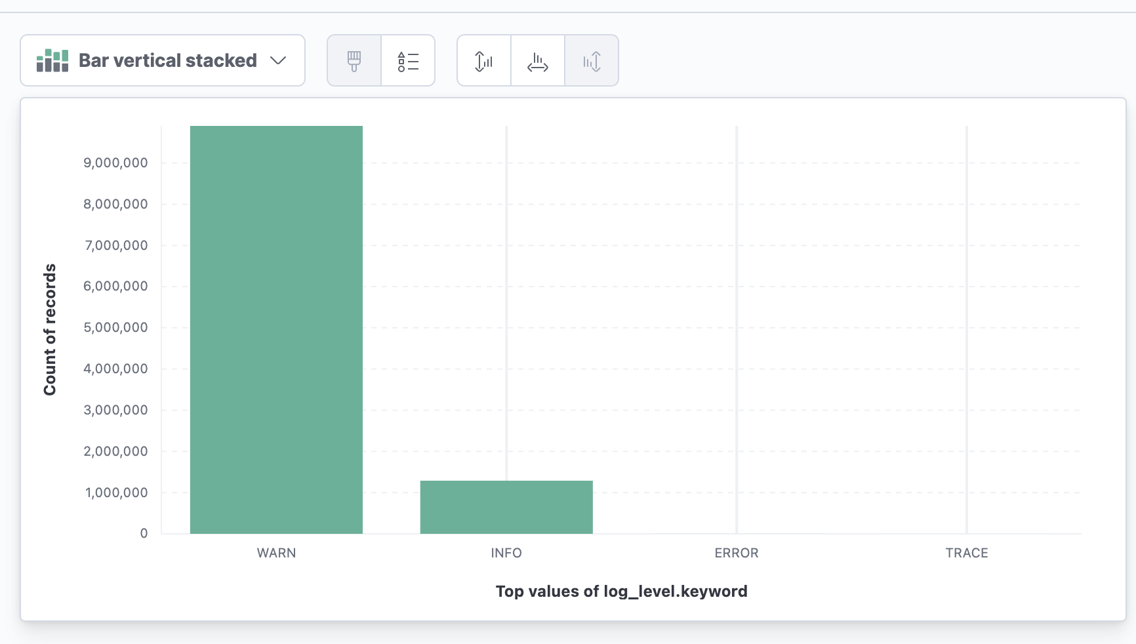Click the Count of records axis title
Viewport: 1136px width, 644px height.
[x=50, y=329]
